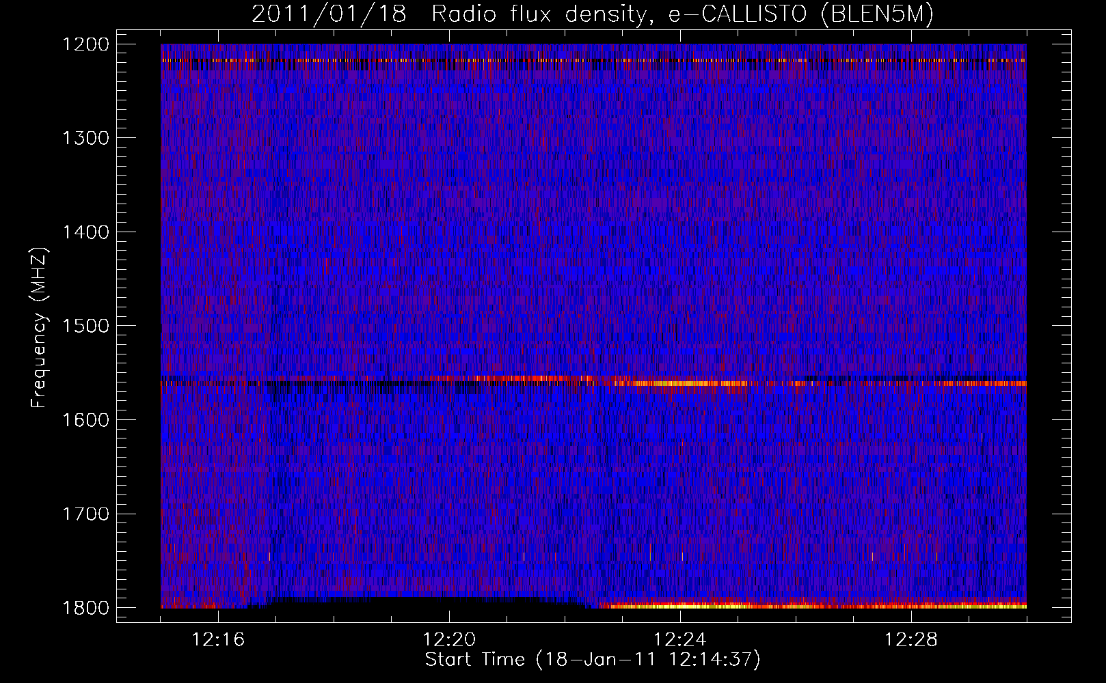Select the 1700 frequency tick label

[x=85, y=514]
